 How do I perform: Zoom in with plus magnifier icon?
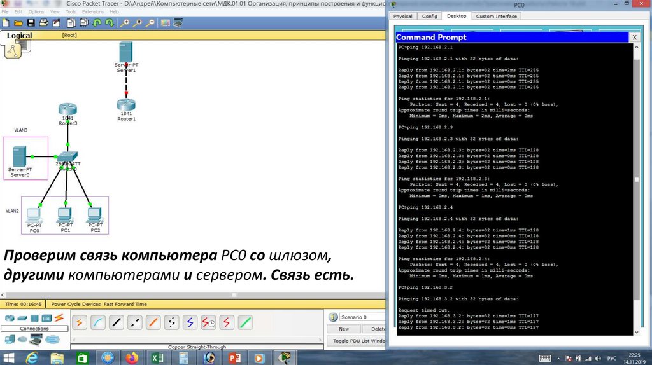click(124, 23)
